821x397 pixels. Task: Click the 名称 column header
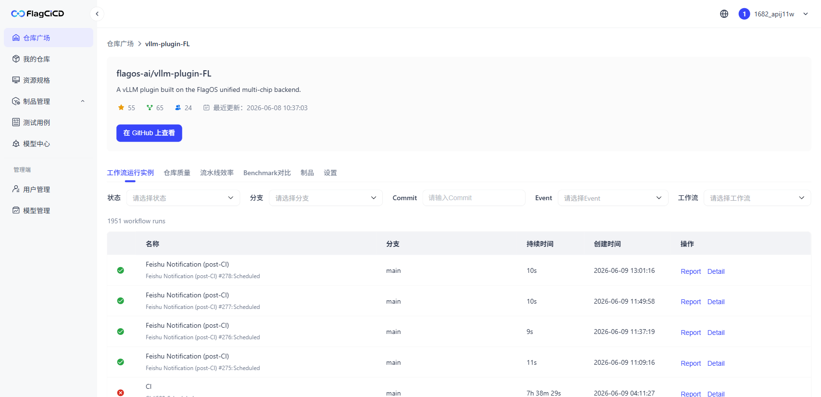[152, 244]
